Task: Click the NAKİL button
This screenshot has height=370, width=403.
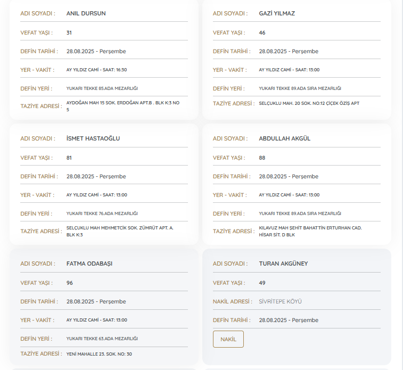Action: (x=228, y=339)
